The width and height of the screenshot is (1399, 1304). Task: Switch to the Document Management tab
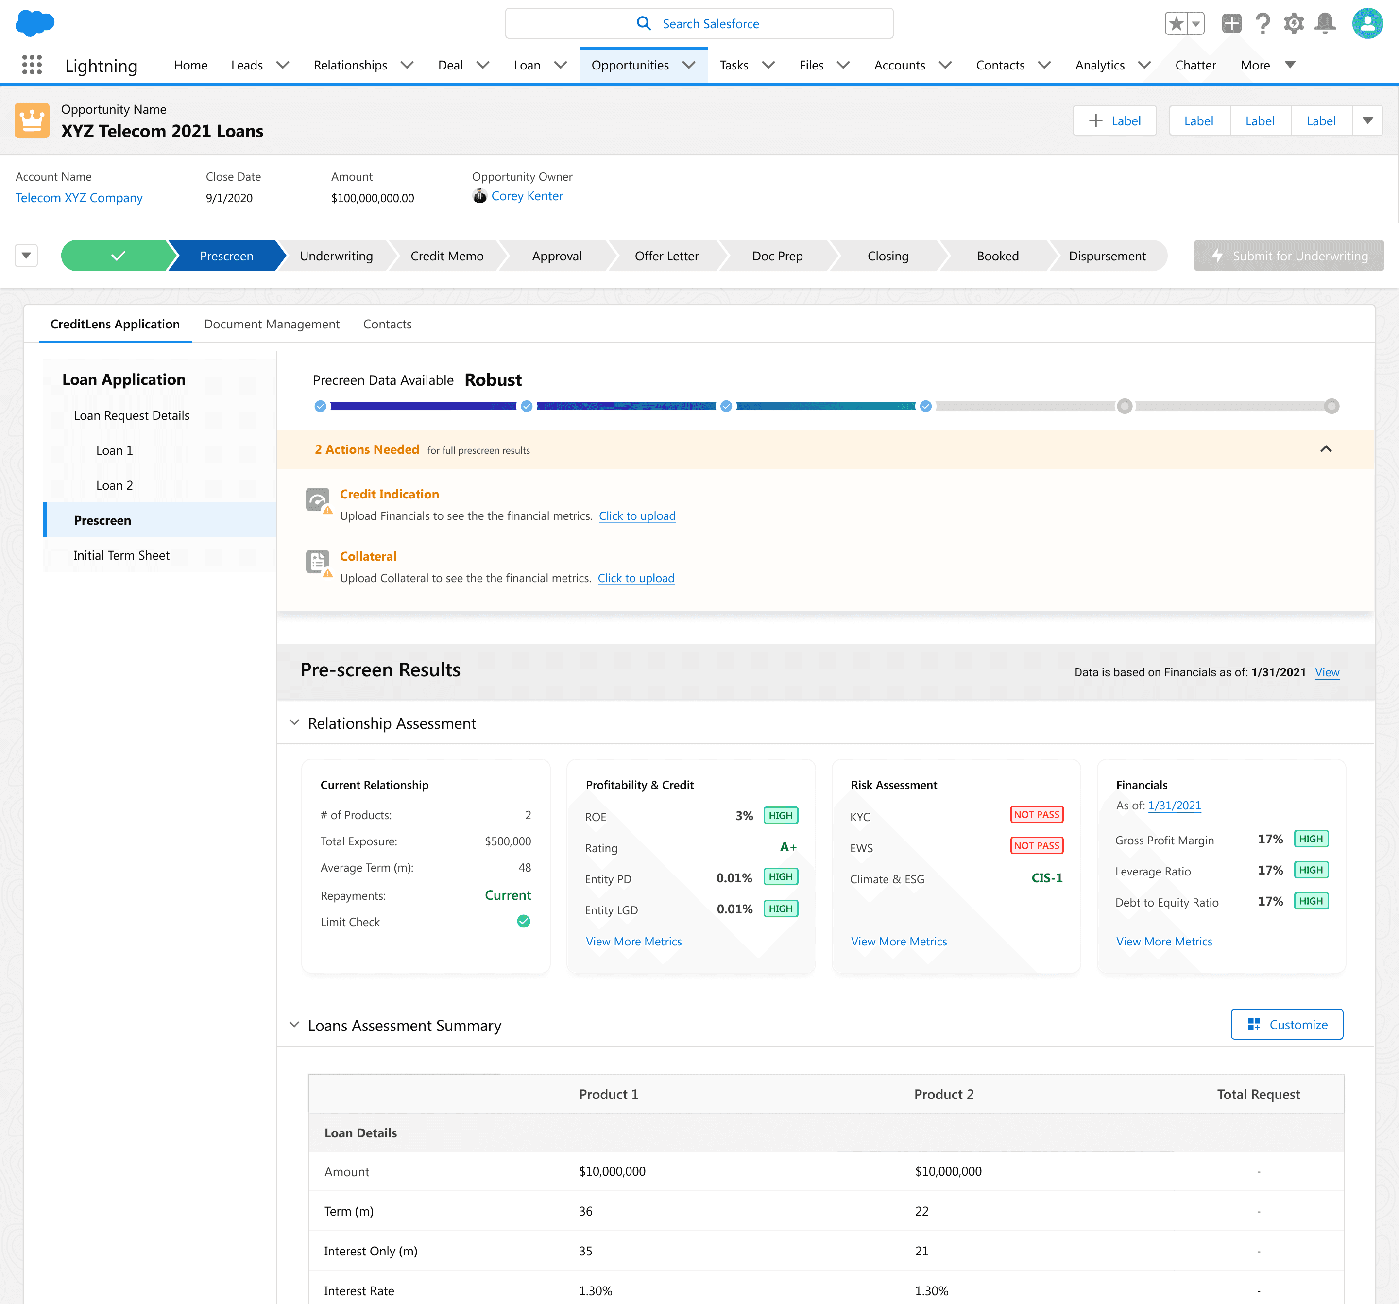point(272,325)
